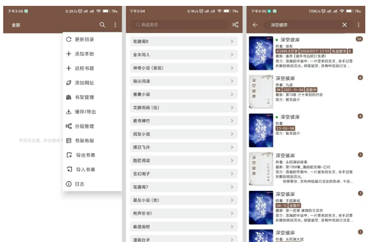Image resolution: width=376 pixels, height=242 pixels.
Task: Click the 更新目录 refresh icon
Action: tap(68, 39)
